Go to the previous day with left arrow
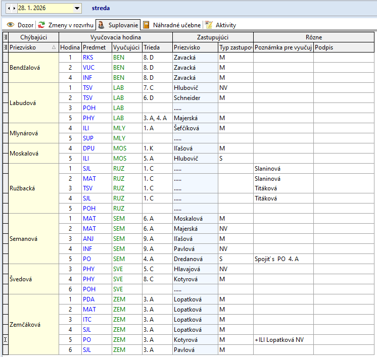The image size is (377, 357). [x=9, y=8]
